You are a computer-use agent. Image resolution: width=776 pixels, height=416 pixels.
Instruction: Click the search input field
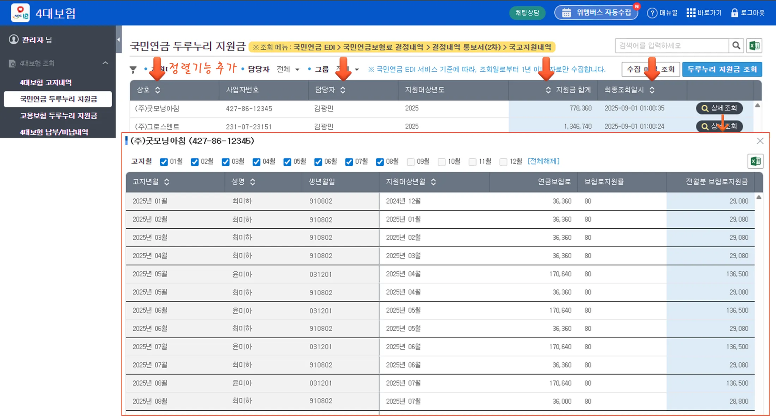[x=672, y=46]
